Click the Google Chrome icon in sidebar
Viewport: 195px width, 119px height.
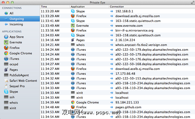tap(6, 53)
